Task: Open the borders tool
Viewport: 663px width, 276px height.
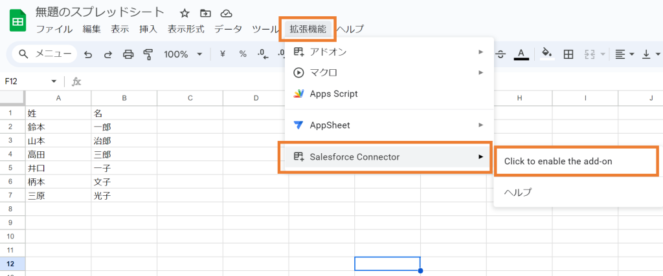Action: point(568,54)
